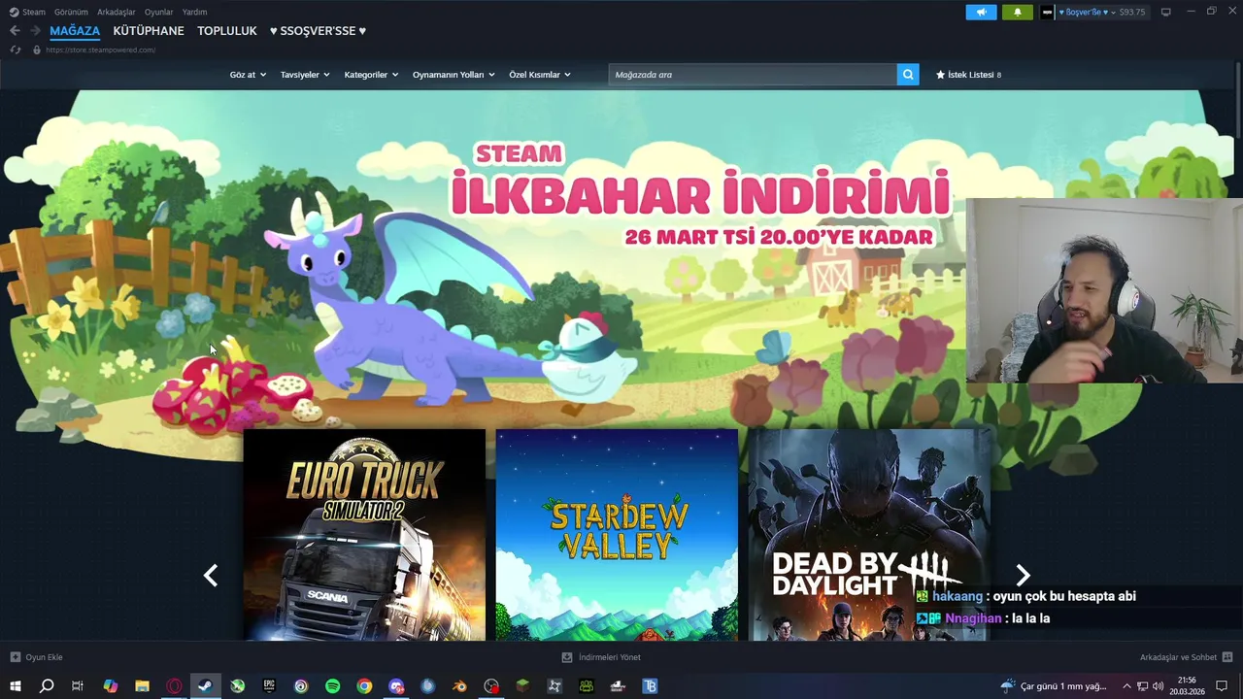Viewport: 1243px width, 699px height.
Task: Click the Oyun Ekle plus icon
Action: click(15, 657)
